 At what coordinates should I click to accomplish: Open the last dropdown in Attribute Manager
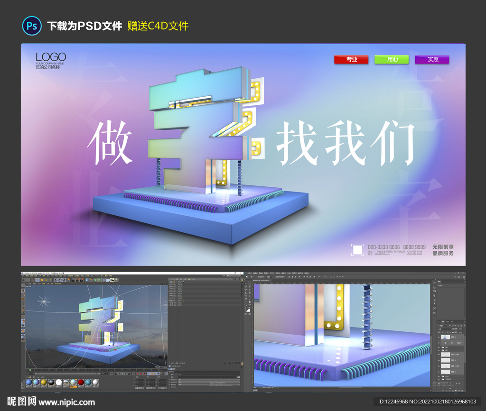(x=209, y=384)
